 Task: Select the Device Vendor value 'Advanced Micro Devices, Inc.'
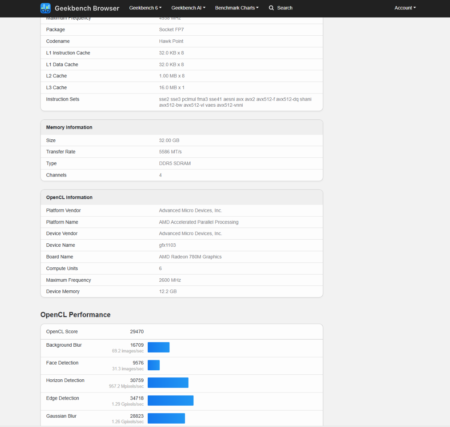coord(190,234)
